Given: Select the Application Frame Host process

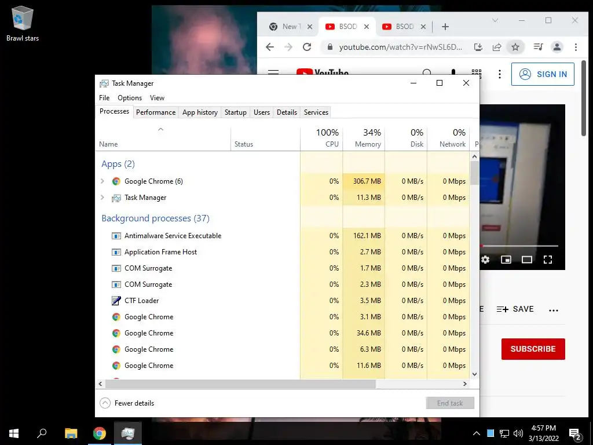Looking at the screenshot, I should click(283, 252).
